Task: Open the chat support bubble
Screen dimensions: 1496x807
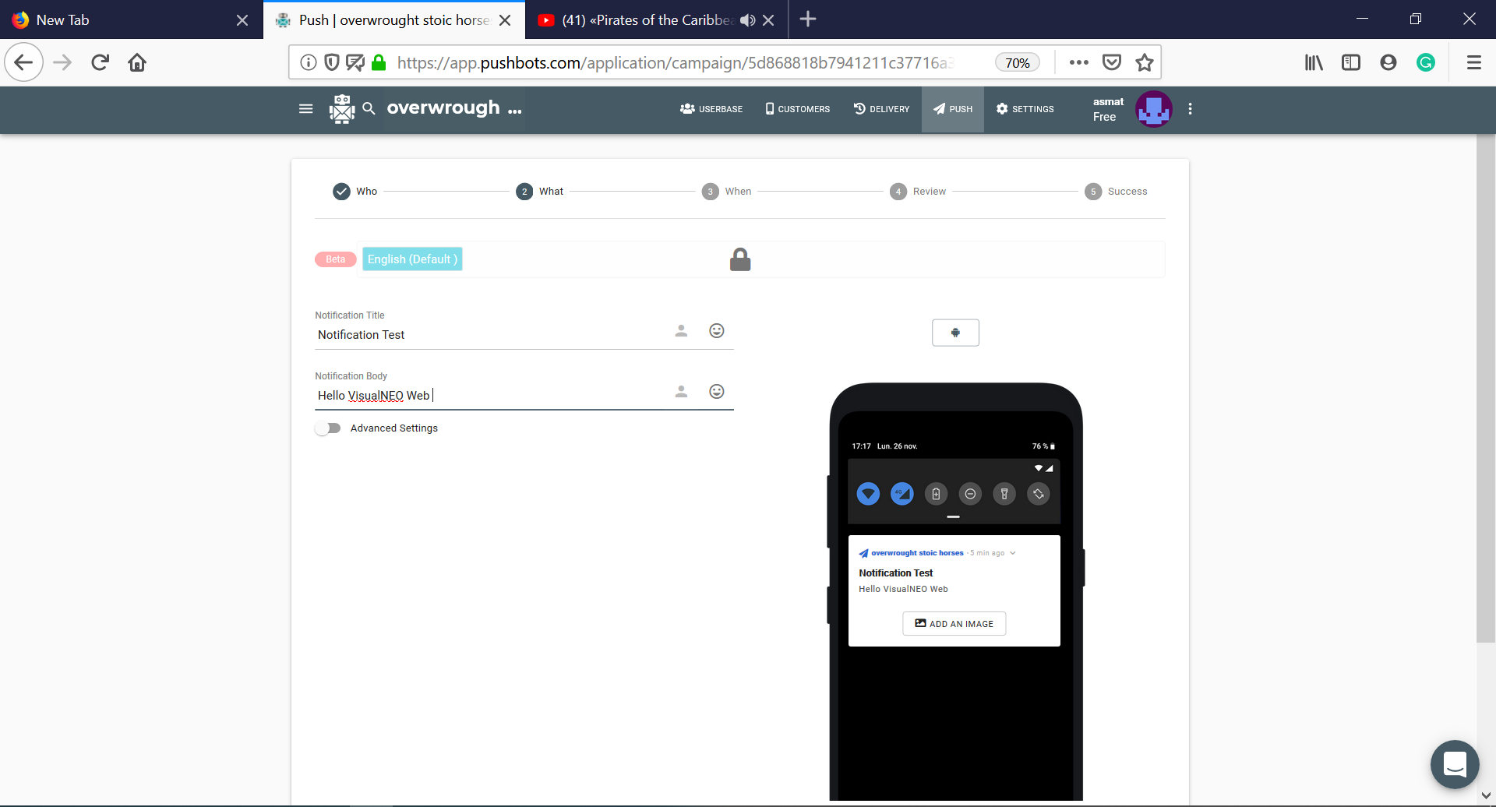Action: [1455, 764]
